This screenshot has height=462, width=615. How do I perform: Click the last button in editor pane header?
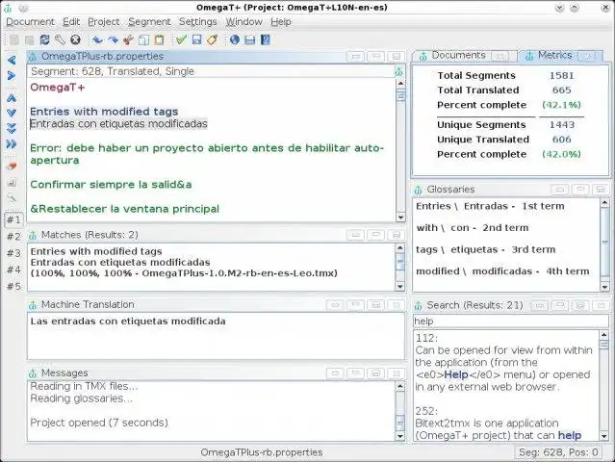point(397,57)
